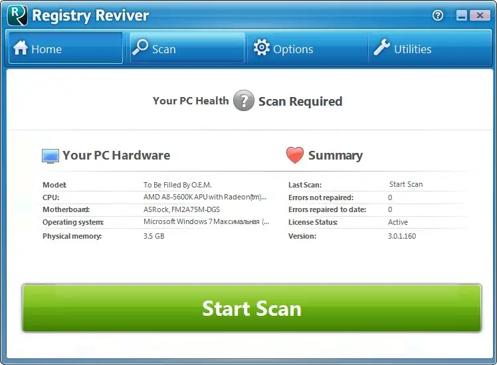Click the Scan magnifying glass icon
The width and height of the screenshot is (497, 365).
pyautogui.click(x=140, y=47)
